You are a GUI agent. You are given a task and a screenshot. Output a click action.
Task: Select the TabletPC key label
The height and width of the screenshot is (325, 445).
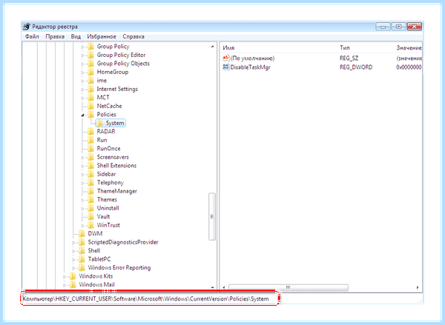tap(99, 259)
